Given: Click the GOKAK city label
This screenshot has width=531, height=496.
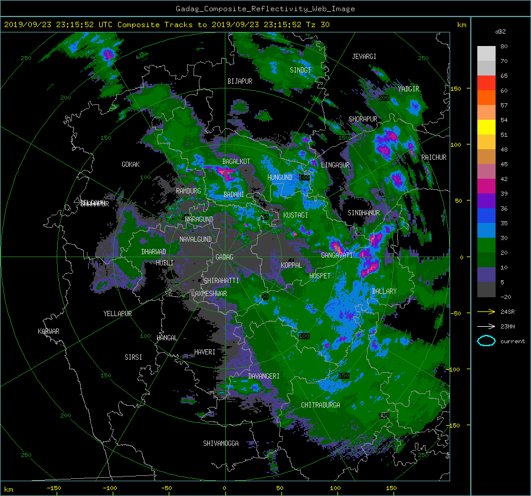Looking at the screenshot, I should coord(130,164).
